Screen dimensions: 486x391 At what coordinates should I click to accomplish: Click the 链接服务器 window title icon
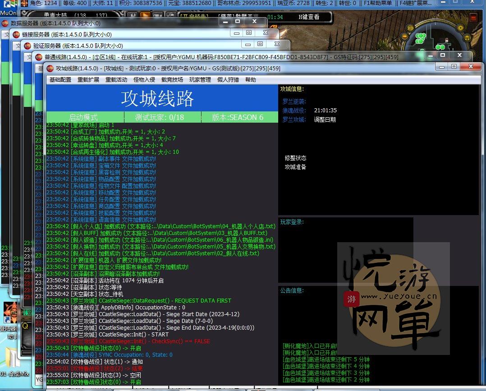click(16, 34)
